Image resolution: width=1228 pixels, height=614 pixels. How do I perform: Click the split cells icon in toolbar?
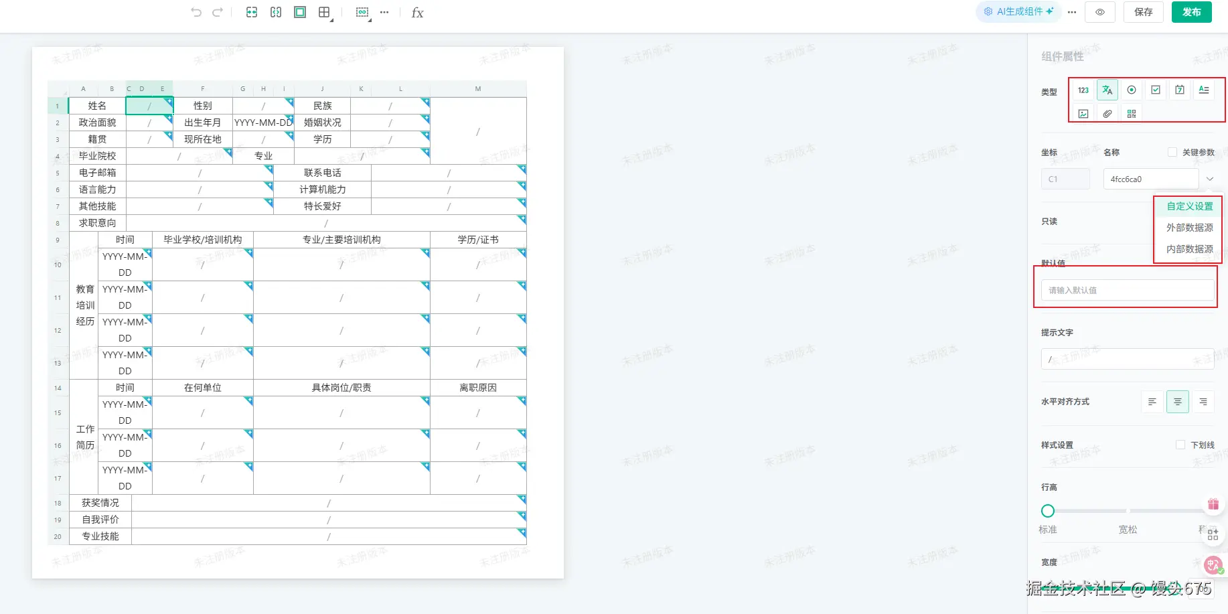pyautogui.click(x=276, y=12)
